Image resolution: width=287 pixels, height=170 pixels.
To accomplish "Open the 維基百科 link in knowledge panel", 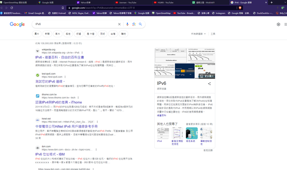I will 161,115.
